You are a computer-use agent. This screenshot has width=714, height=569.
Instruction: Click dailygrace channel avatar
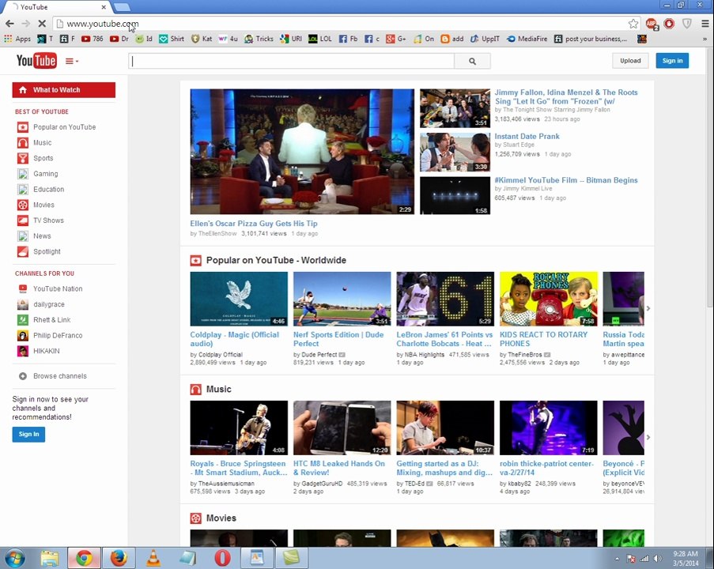click(x=23, y=304)
